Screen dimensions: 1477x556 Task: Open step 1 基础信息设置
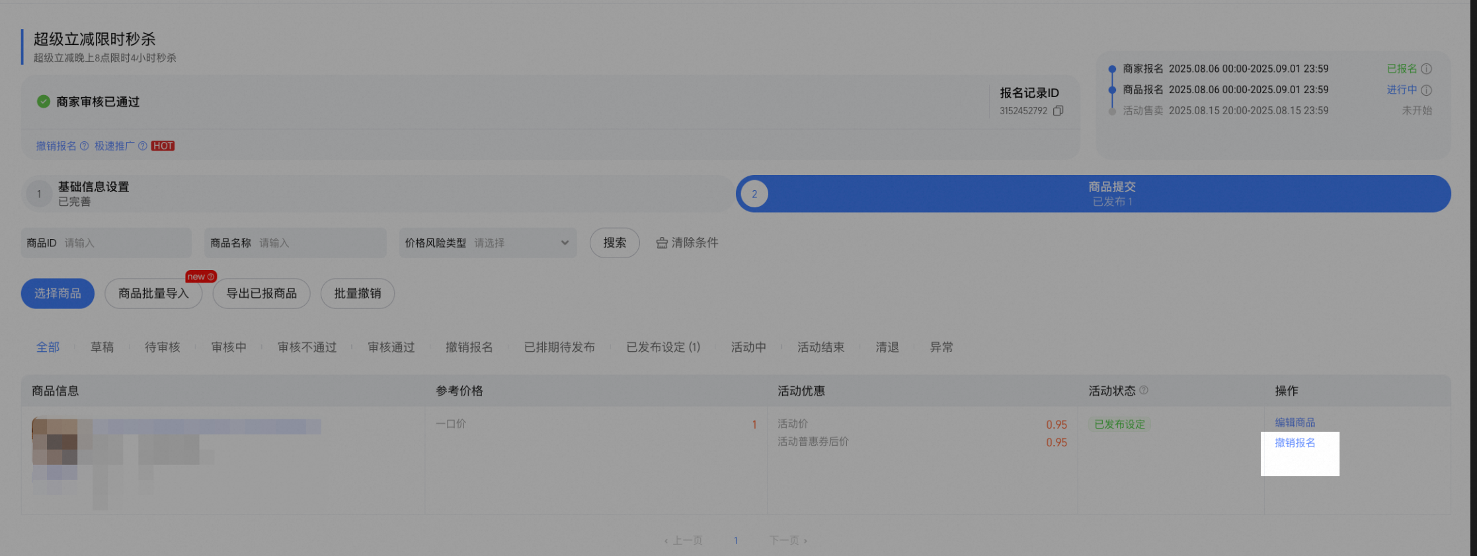377,194
